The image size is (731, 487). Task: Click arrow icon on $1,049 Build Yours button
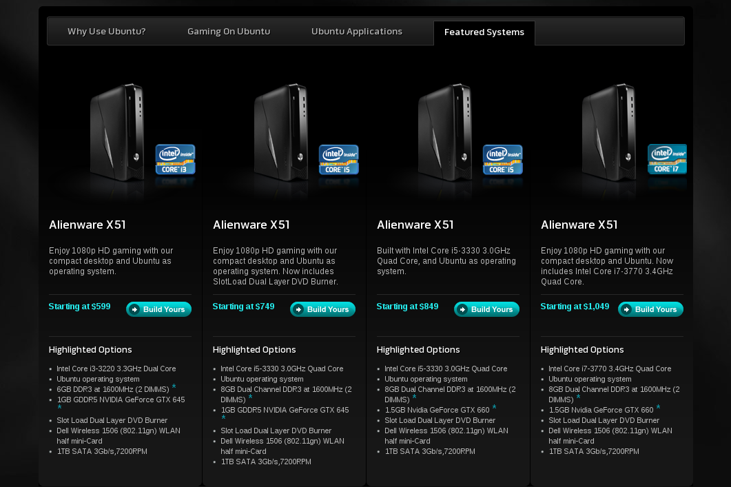click(x=626, y=309)
